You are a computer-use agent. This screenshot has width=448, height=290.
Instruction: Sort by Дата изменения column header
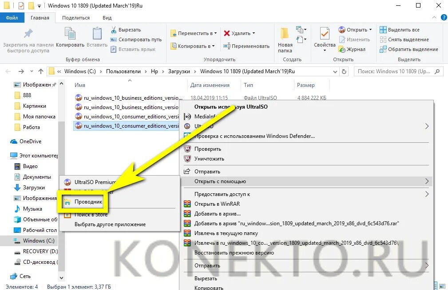(210, 85)
